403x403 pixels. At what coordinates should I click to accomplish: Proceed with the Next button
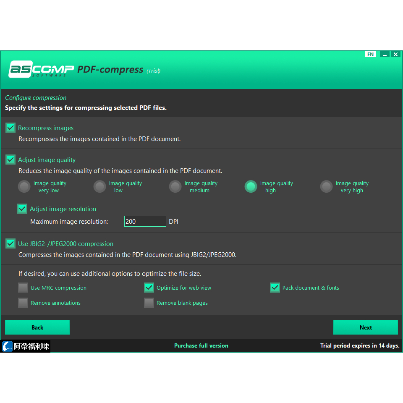(366, 327)
